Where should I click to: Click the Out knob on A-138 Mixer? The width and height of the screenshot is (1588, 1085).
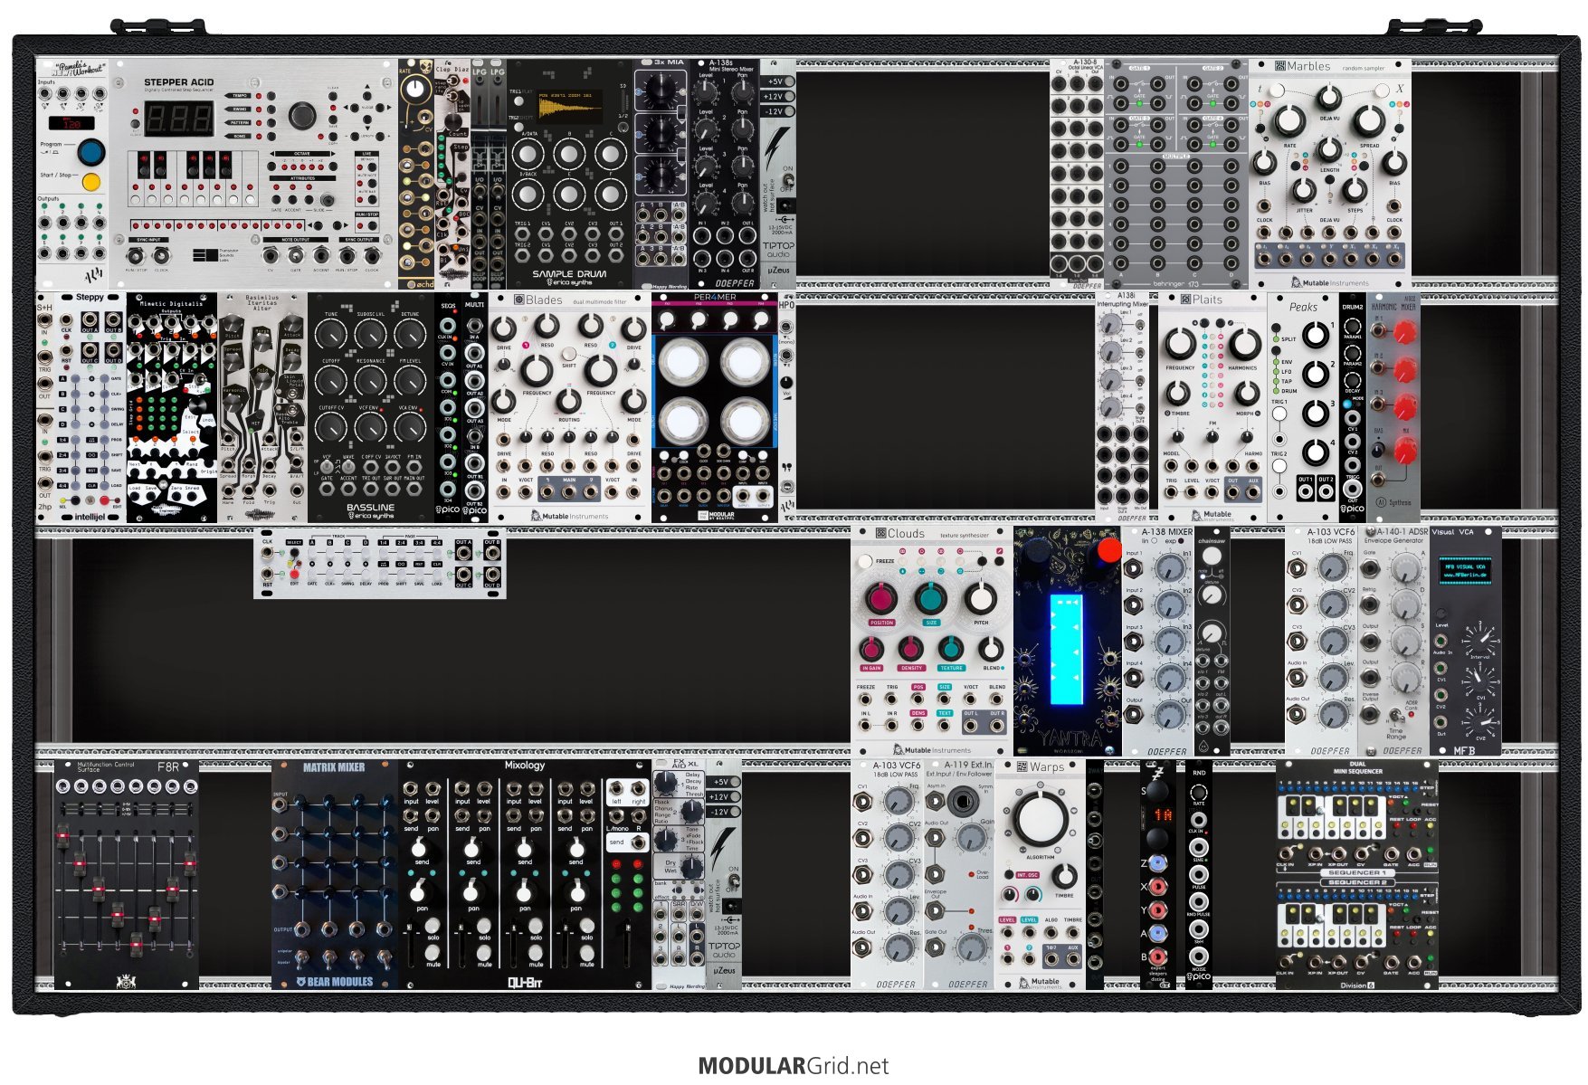[x=1171, y=715]
